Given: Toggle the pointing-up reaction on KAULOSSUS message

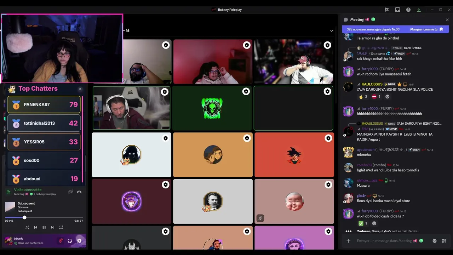Looking at the screenshot, I should [x=363, y=97].
